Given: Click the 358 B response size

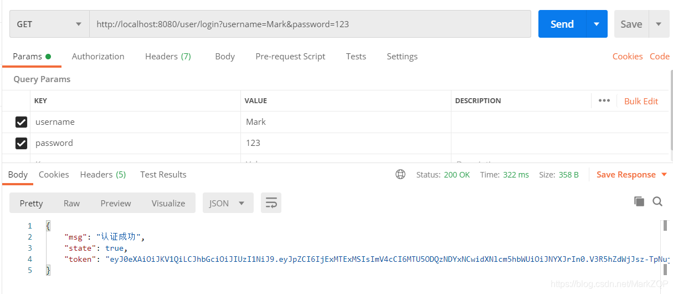Looking at the screenshot, I should tap(568, 175).
